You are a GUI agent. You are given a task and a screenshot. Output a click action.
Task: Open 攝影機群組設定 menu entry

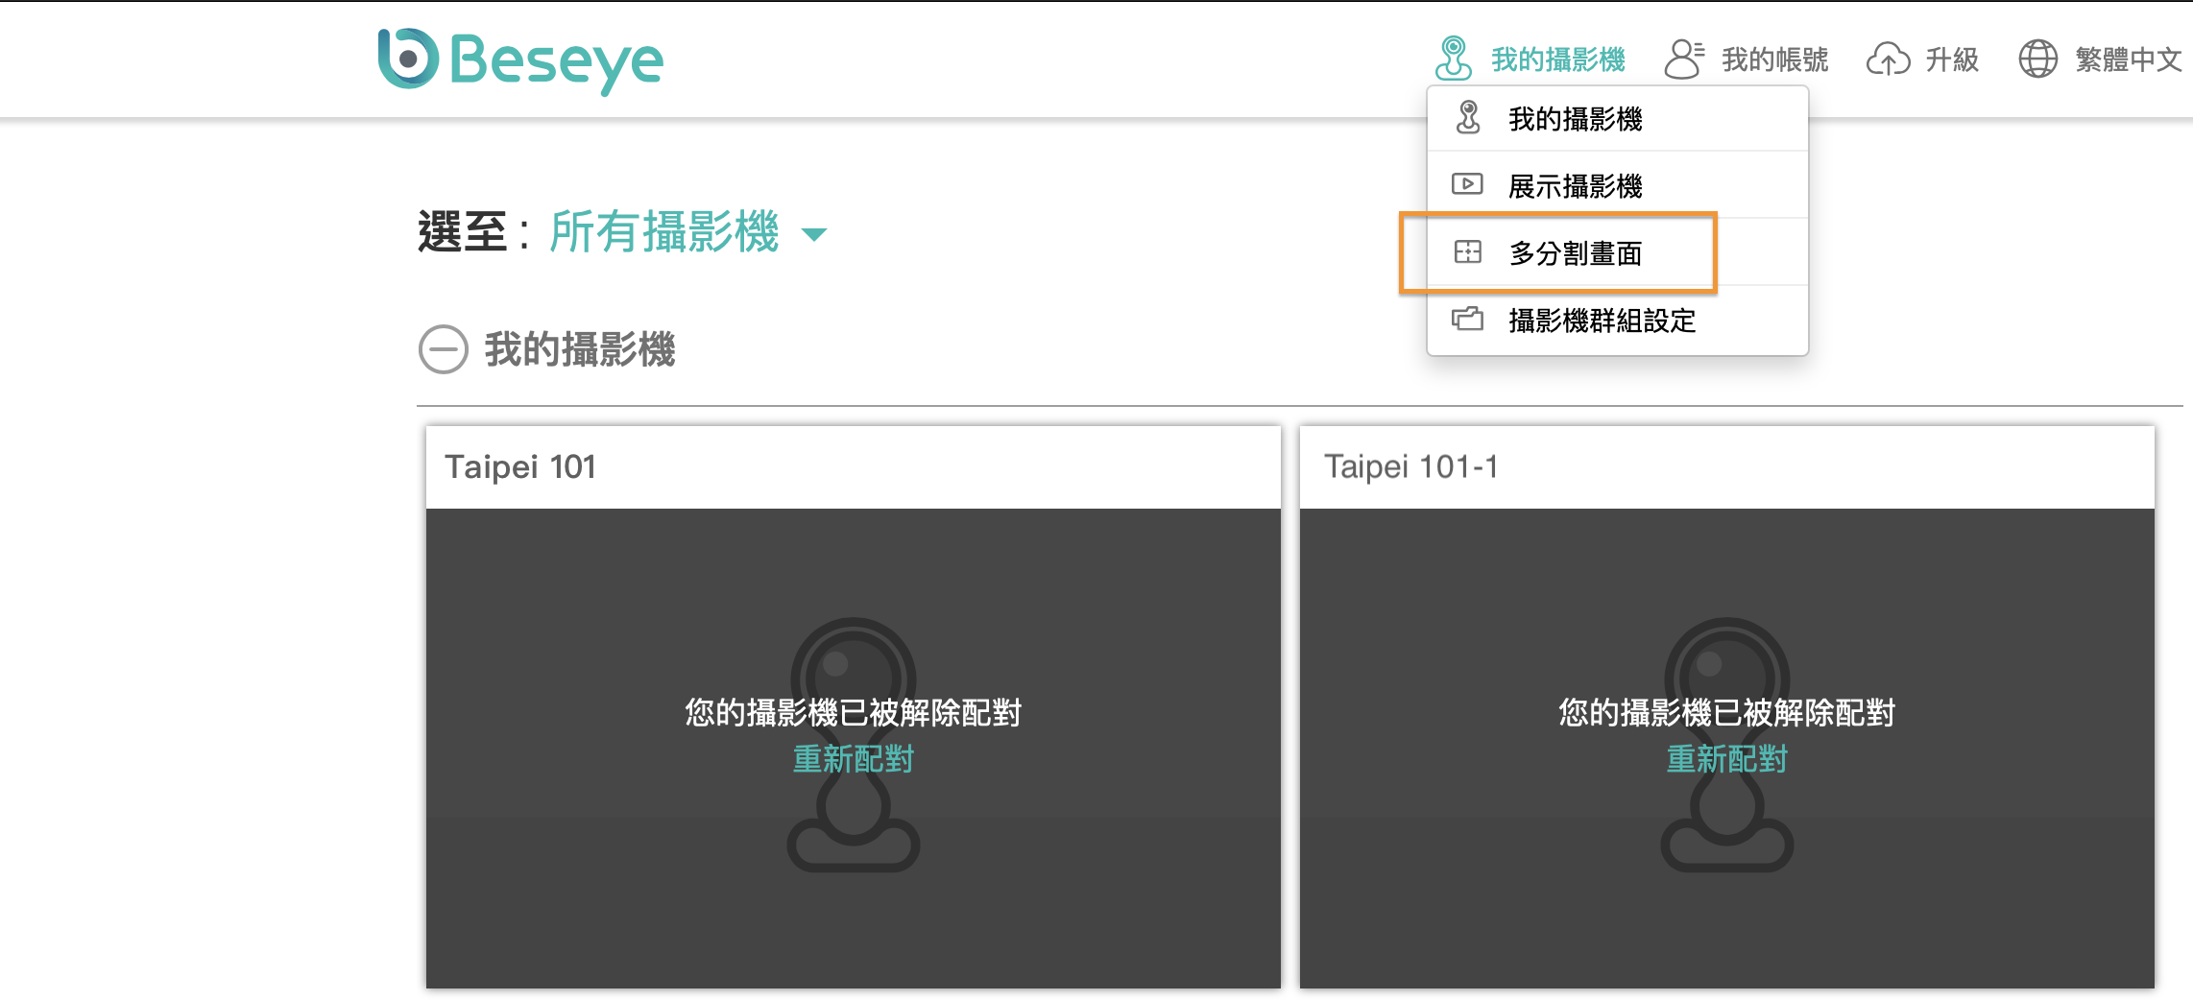pyautogui.click(x=1601, y=321)
